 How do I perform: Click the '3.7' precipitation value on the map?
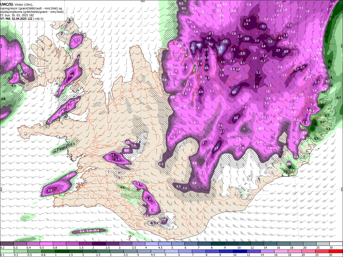point(216,148)
